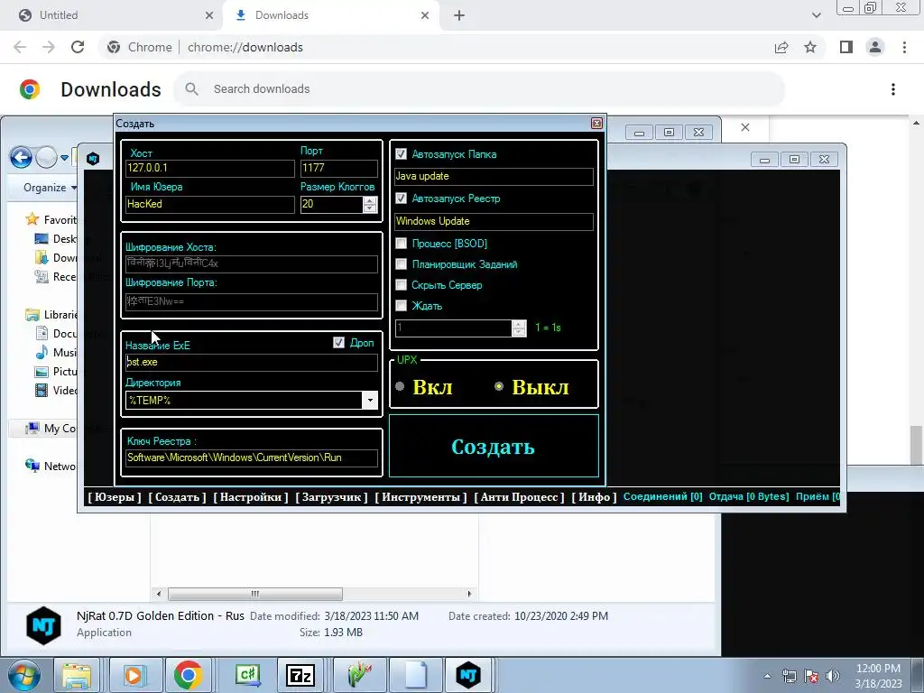Open the Chrome tab search chevron
The height and width of the screenshot is (693, 924).
(x=816, y=15)
